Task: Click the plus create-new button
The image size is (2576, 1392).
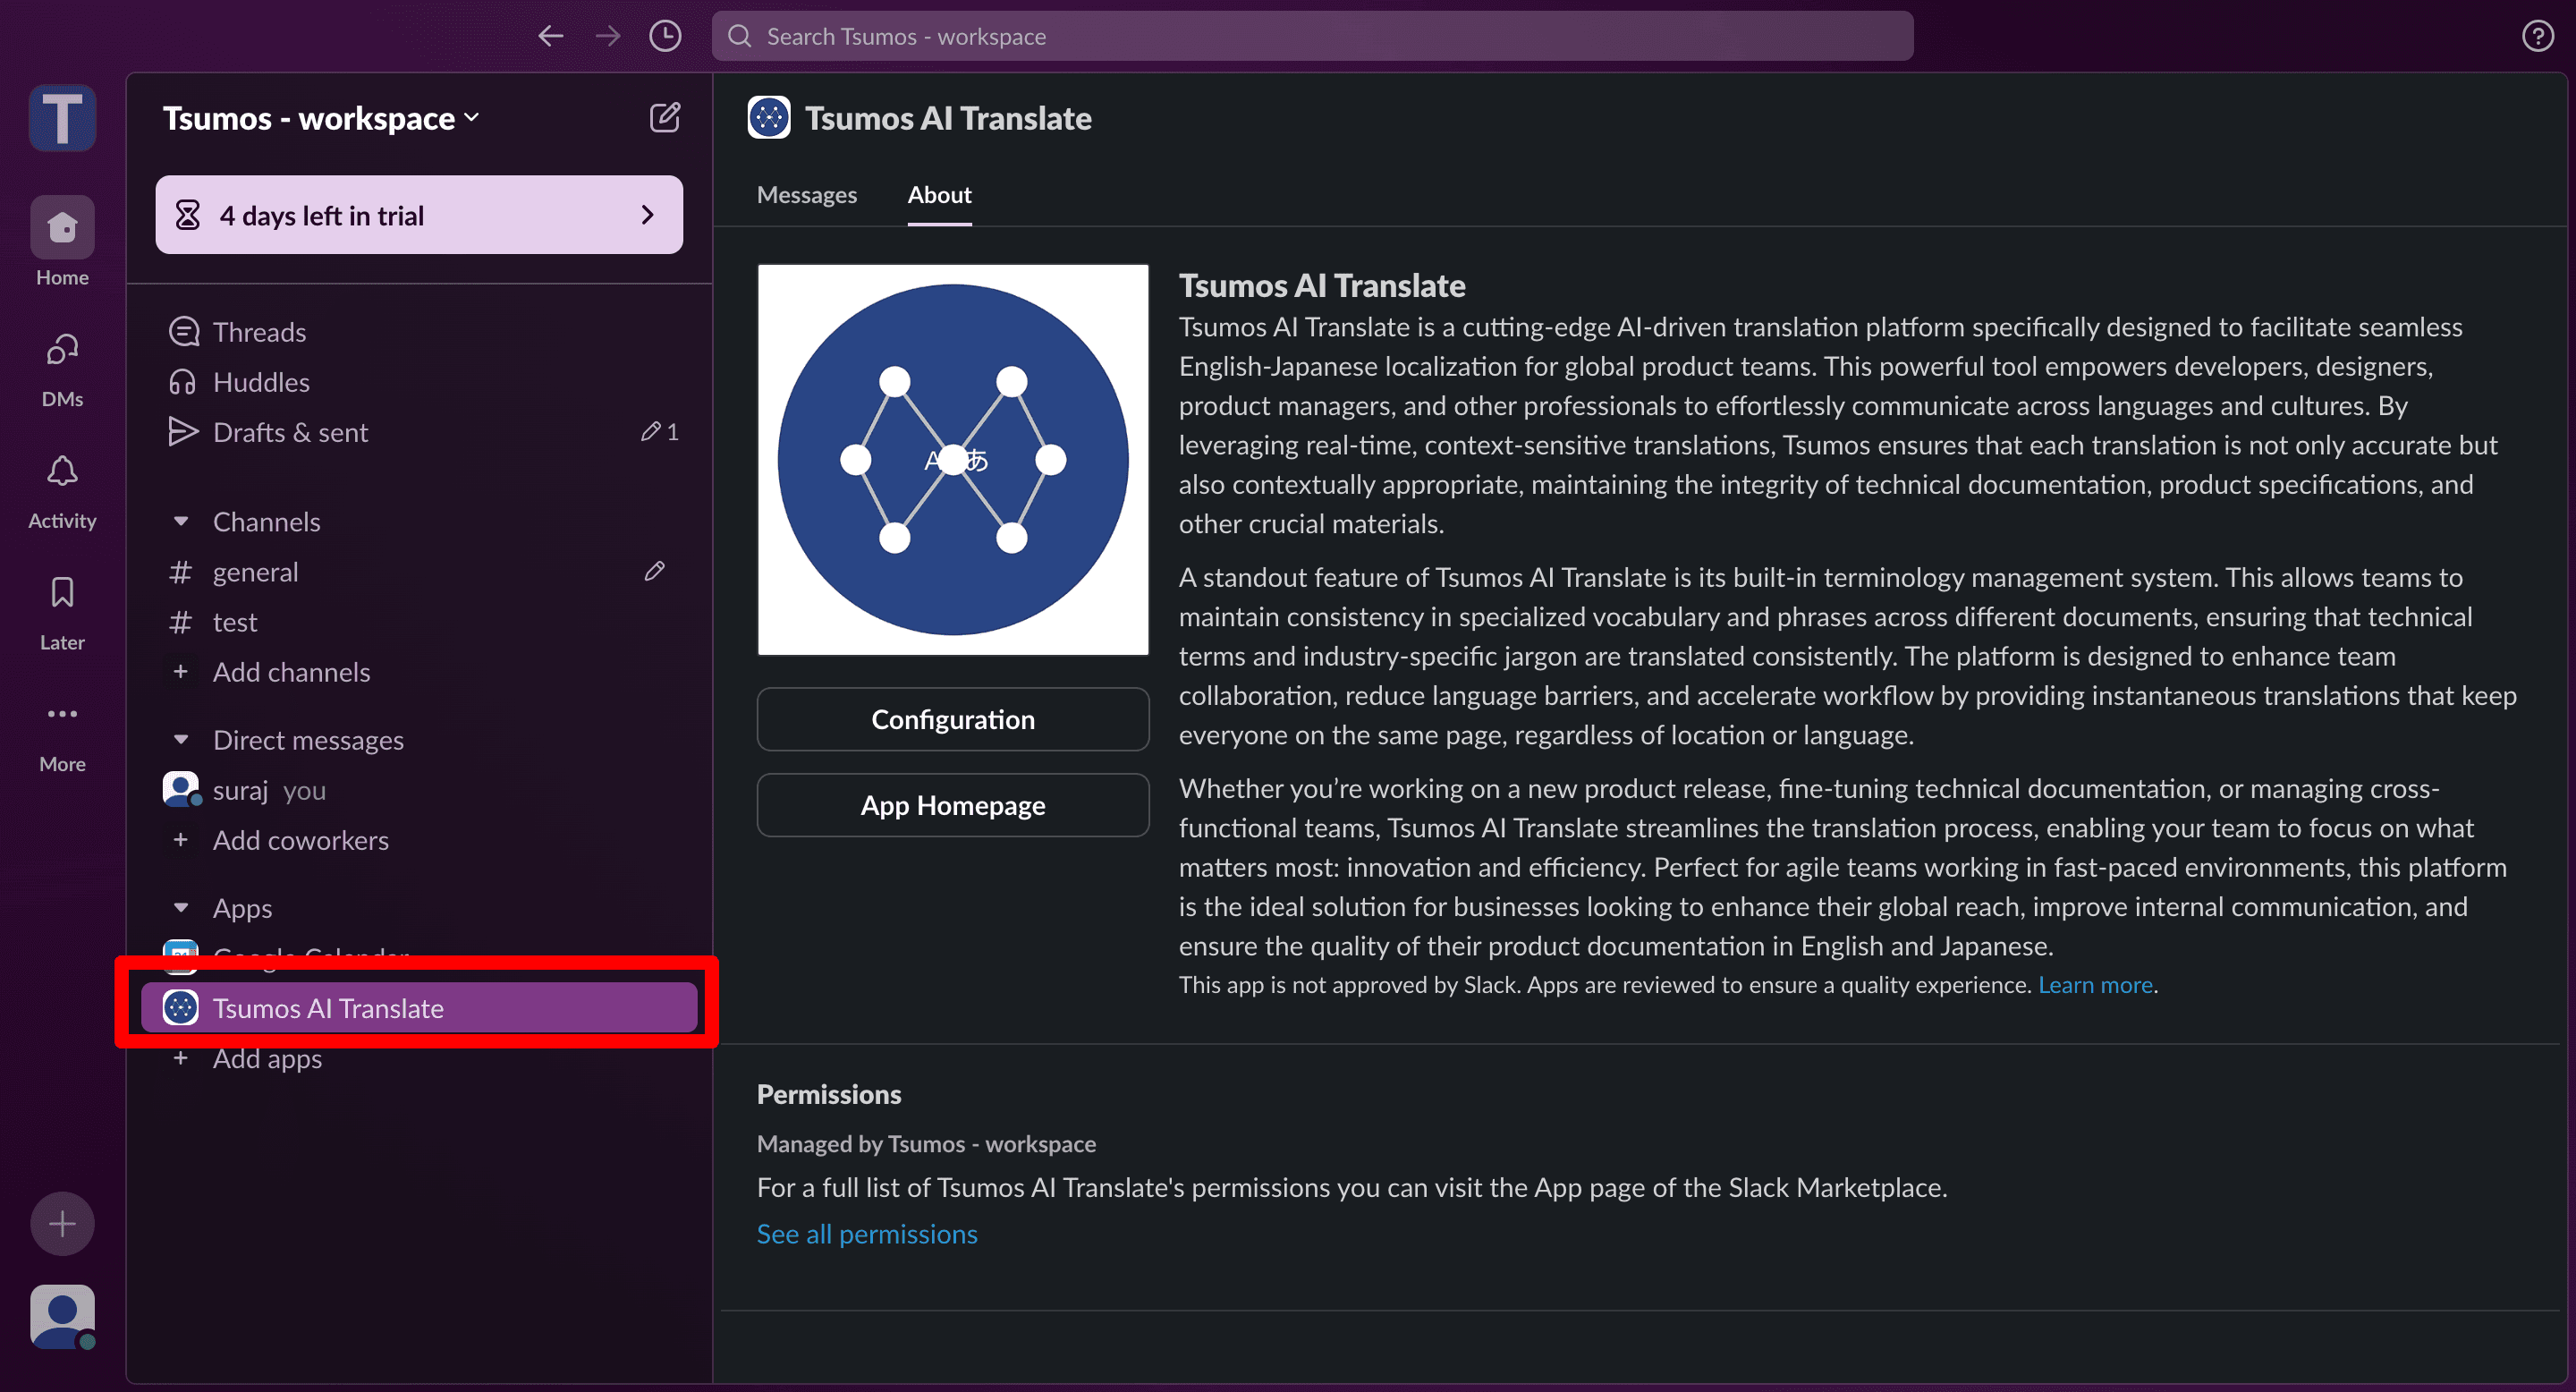Action: point(62,1223)
